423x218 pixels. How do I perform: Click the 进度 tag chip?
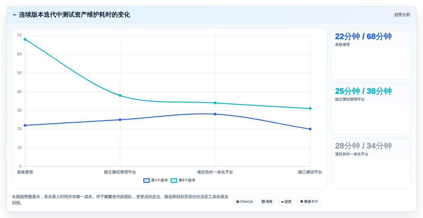(286, 202)
